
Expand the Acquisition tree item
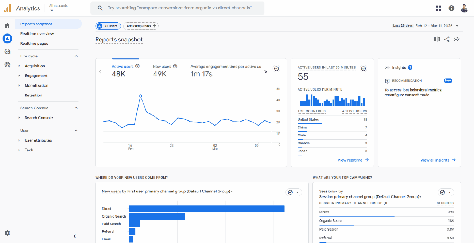click(x=19, y=66)
